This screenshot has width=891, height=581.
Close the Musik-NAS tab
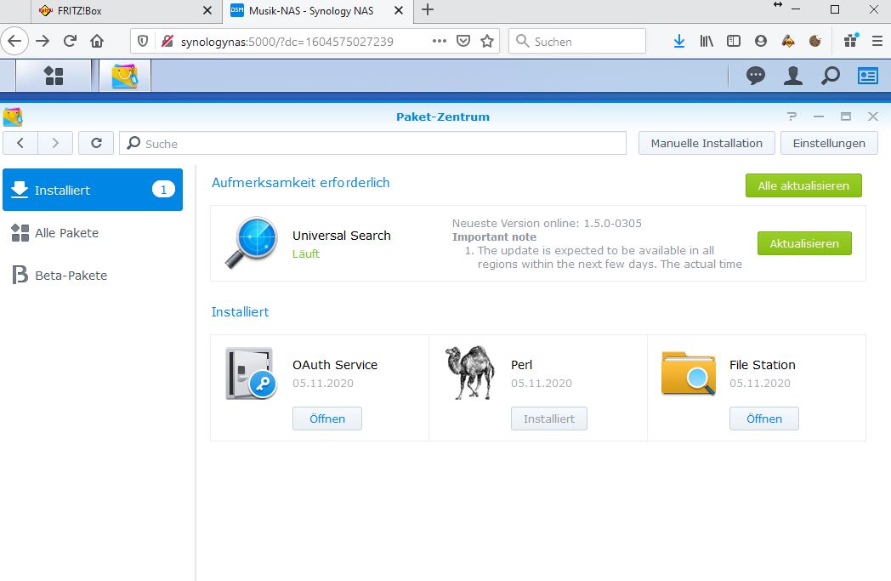click(x=399, y=10)
